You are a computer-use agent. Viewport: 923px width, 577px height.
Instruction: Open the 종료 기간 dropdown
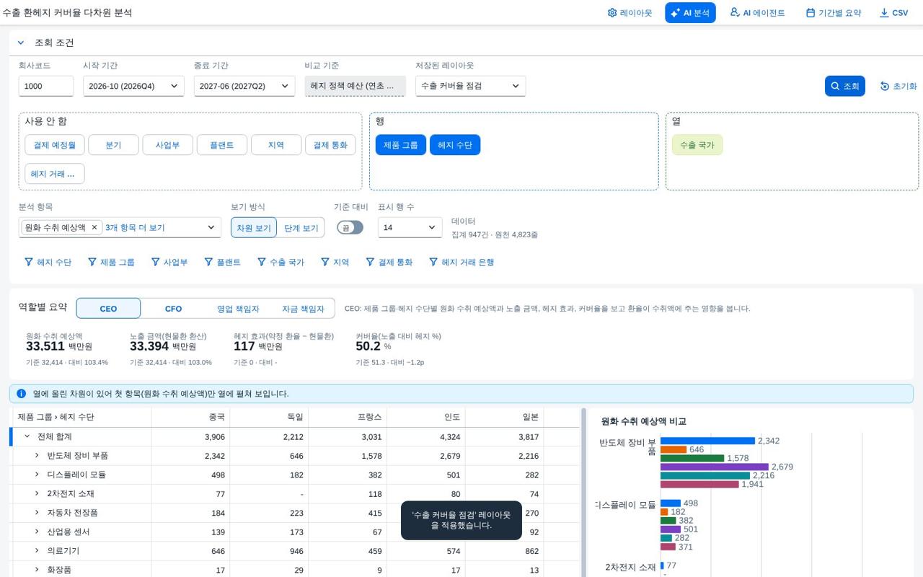[x=244, y=86]
